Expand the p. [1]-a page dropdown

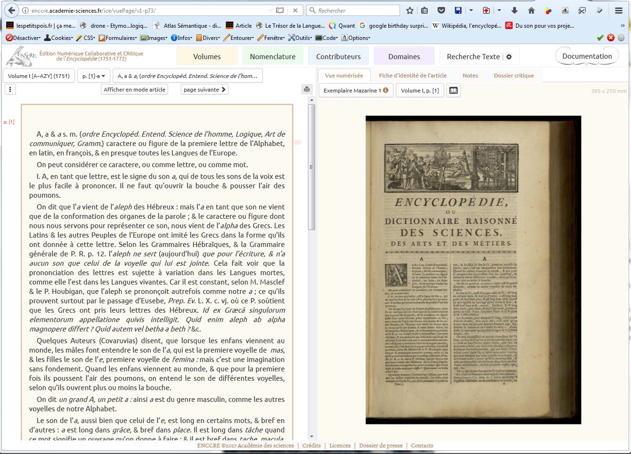coord(93,76)
